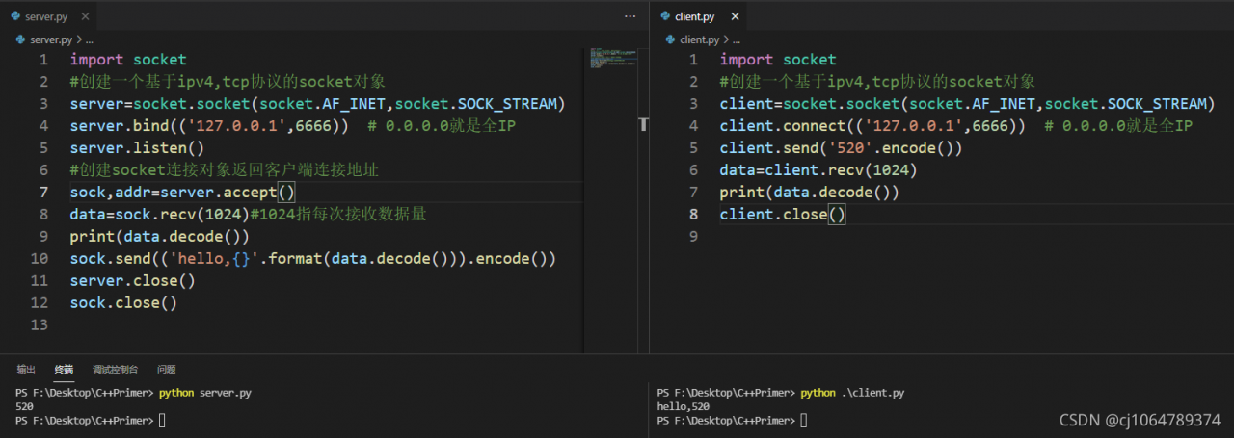This screenshot has width=1234, height=438.
Task: Switch to the server.py tab
Action: click(x=48, y=16)
